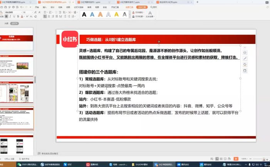
Task: Open the 开发工具 ribbon tab
Action: pyautogui.click(x=115, y=7)
